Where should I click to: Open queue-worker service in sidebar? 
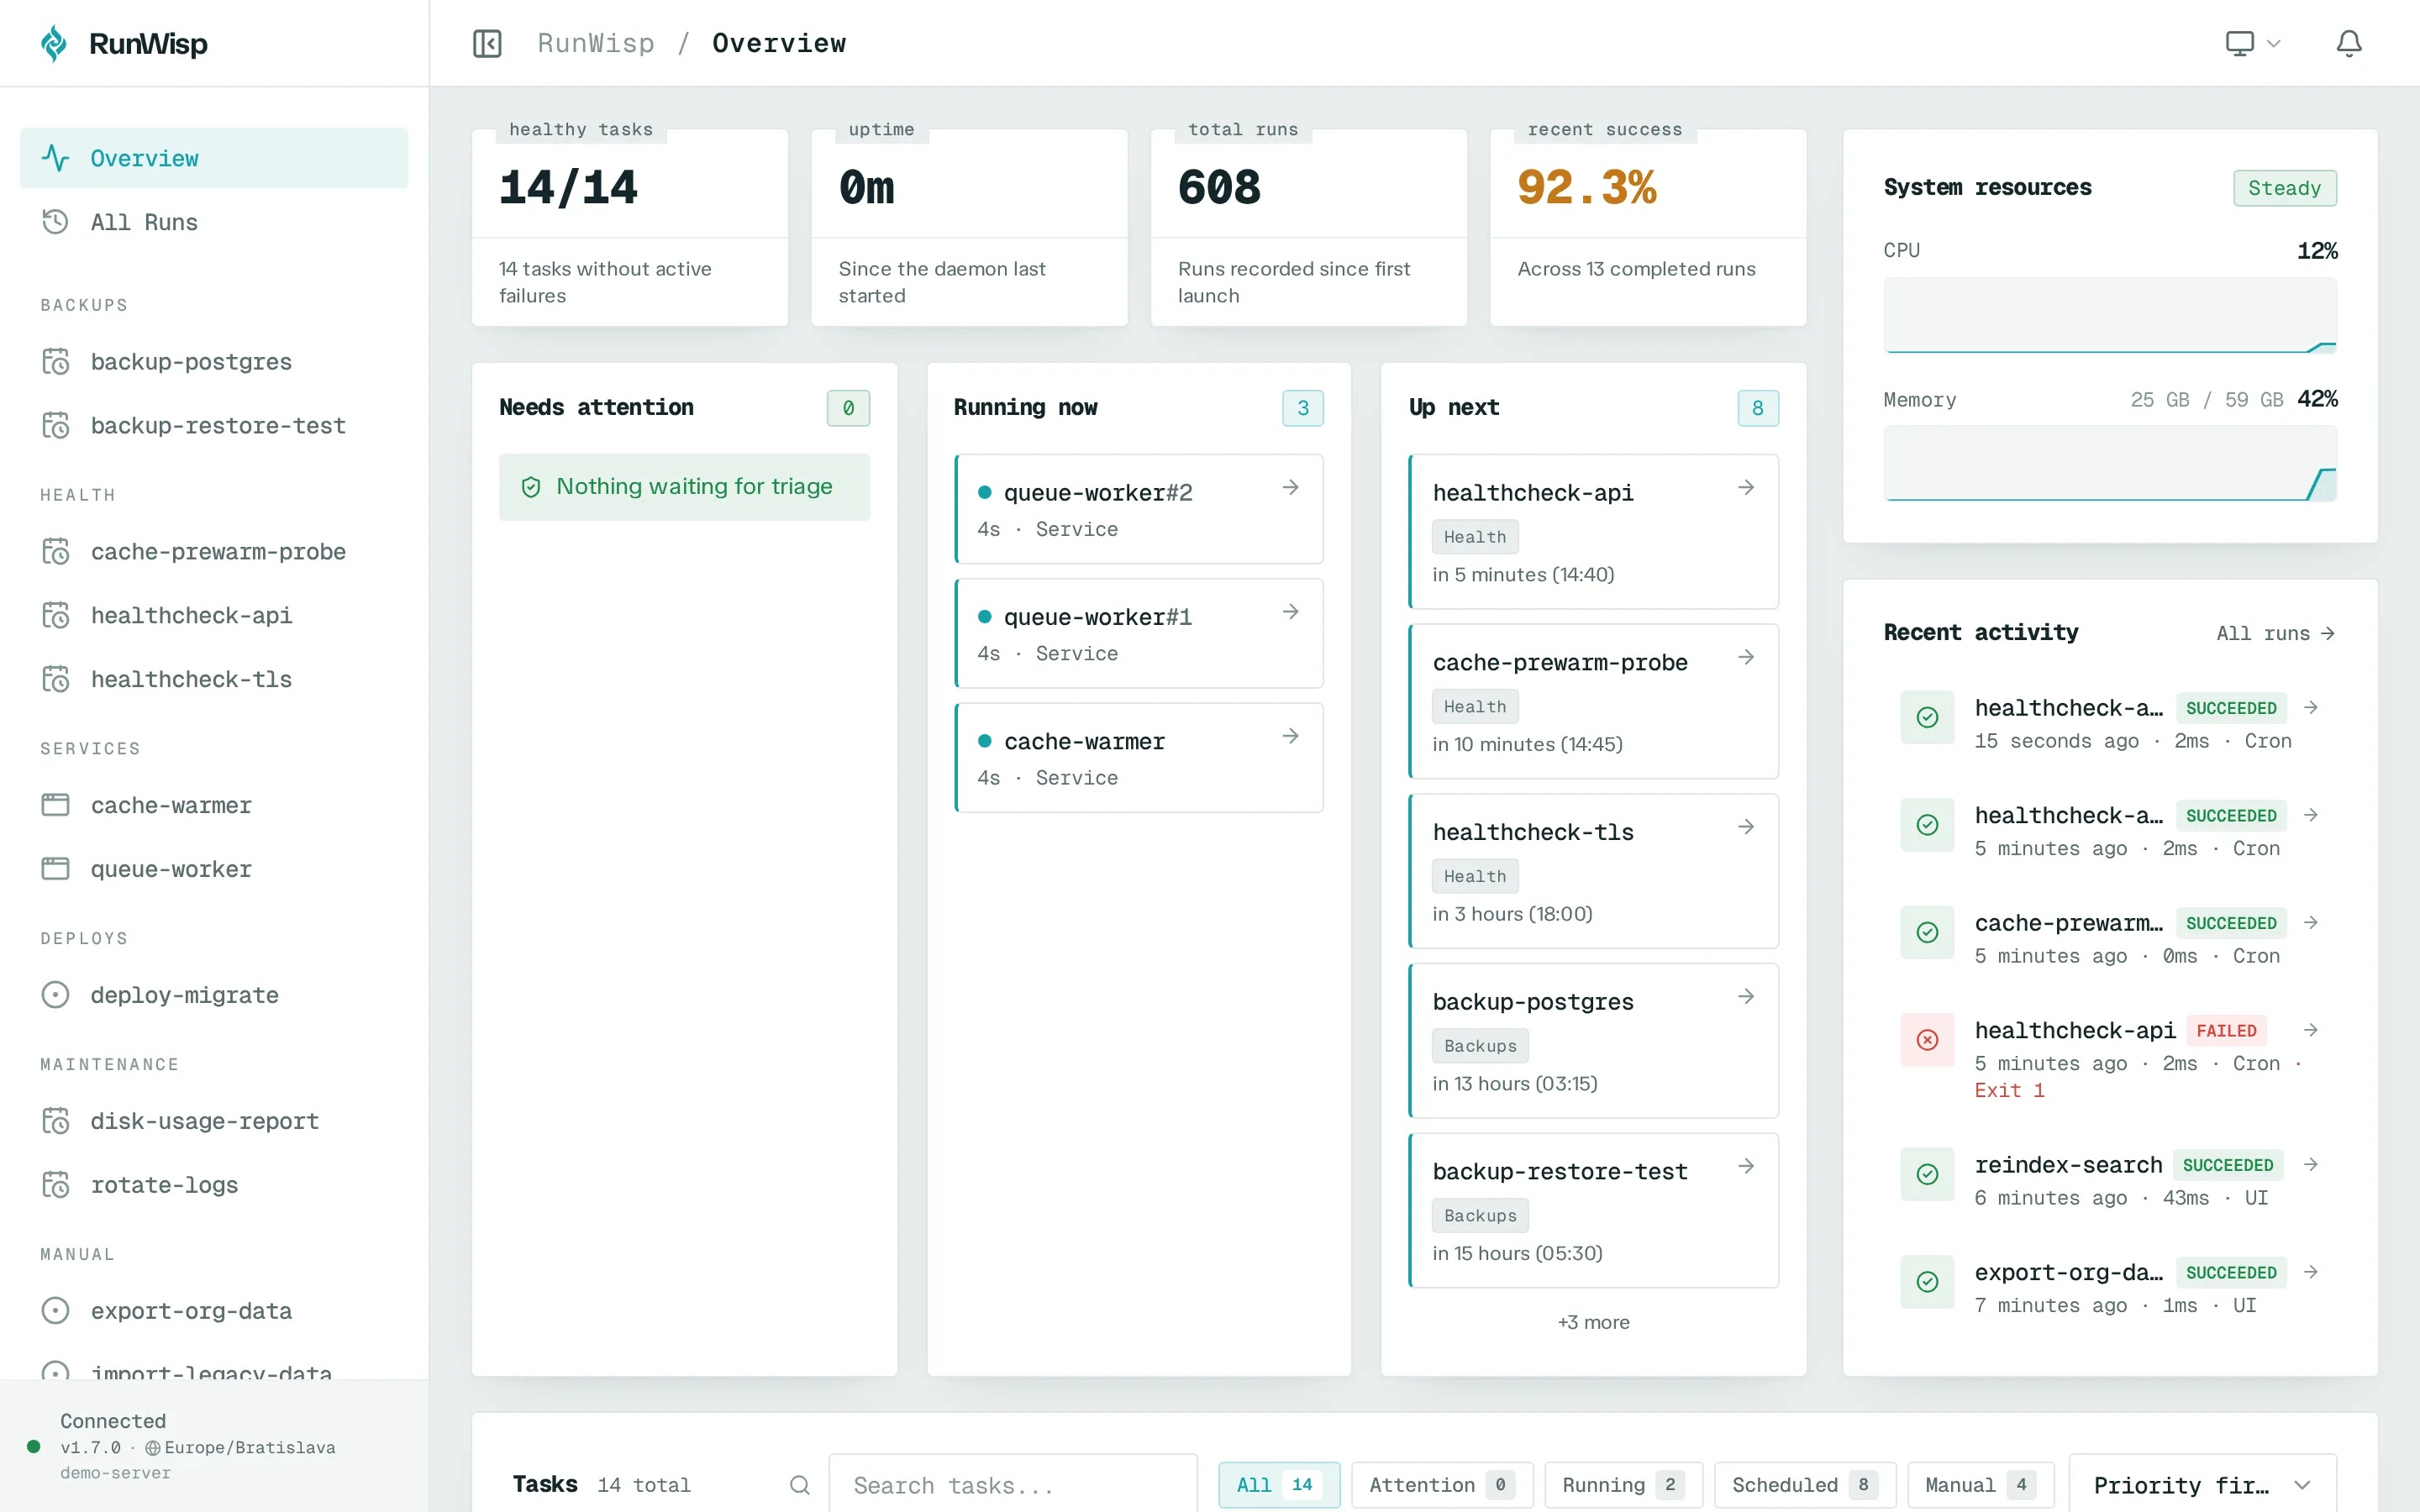[214, 869]
